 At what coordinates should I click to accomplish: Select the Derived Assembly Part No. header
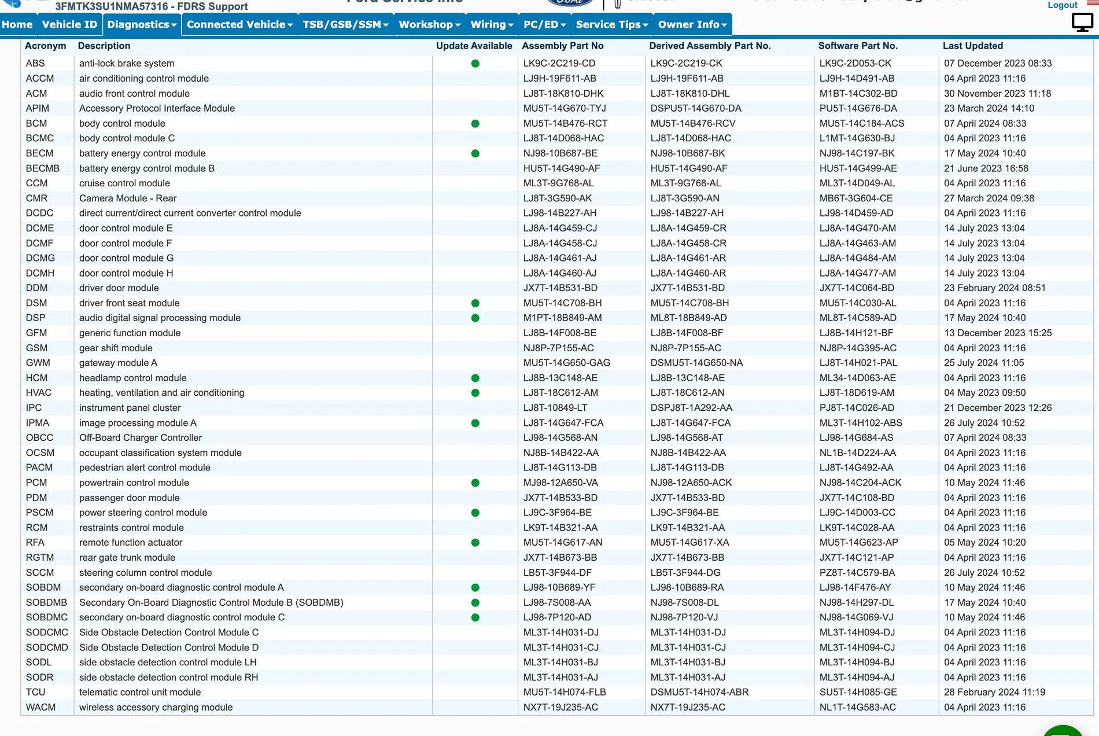[710, 46]
